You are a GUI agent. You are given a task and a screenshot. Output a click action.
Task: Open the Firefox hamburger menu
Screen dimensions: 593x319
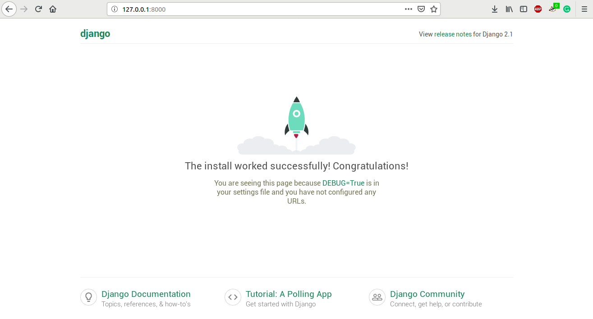click(584, 9)
